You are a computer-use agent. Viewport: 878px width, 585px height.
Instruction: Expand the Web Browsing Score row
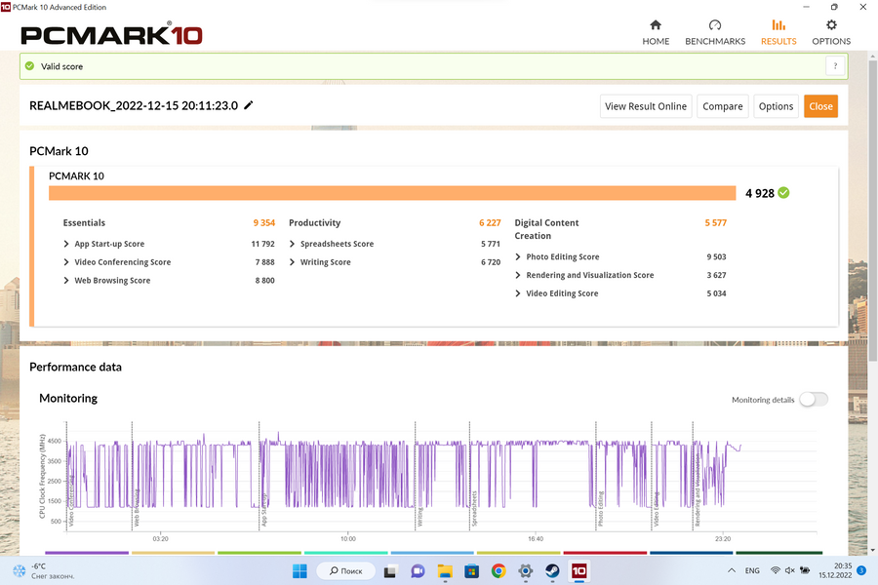66,281
